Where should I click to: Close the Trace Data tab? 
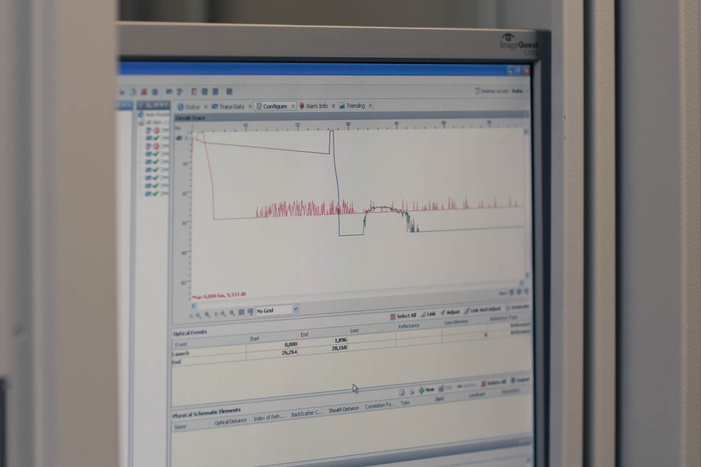coord(250,106)
